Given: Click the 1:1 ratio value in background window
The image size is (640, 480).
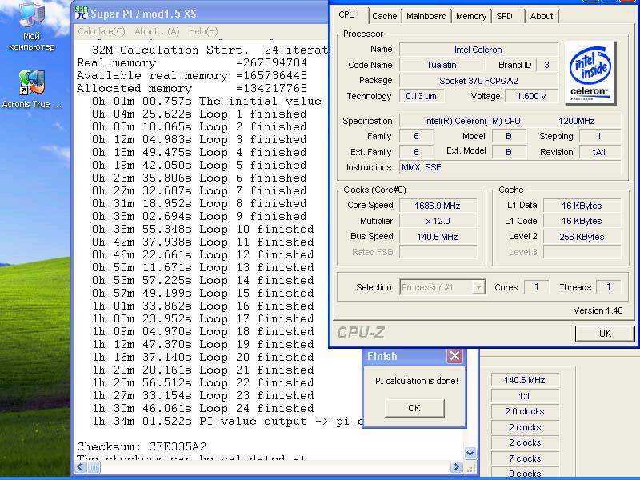Looking at the screenshot, I should (x=525, y=396).
